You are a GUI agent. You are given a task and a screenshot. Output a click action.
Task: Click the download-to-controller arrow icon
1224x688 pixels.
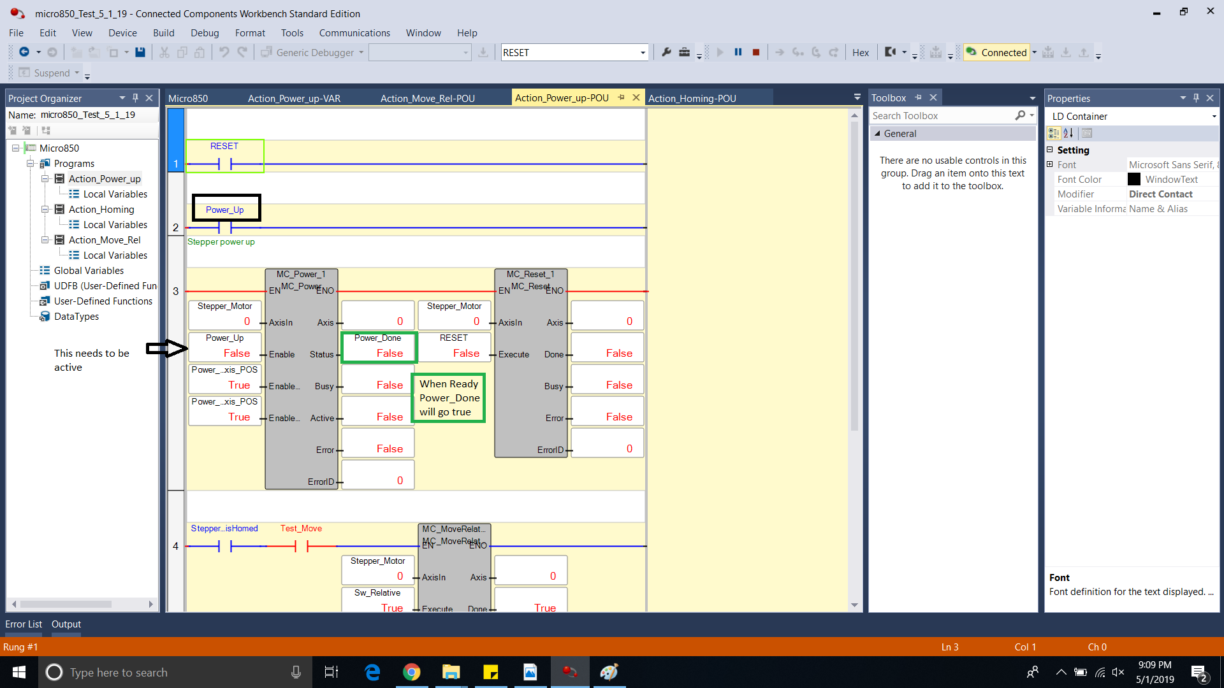1066,52
